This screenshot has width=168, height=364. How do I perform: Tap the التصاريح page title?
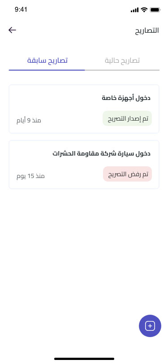pyautogui.click(x=147, y=30)
